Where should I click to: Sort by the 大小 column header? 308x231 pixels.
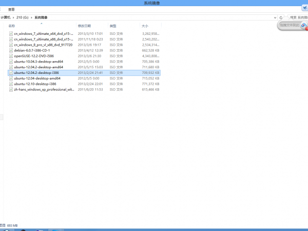pyautogui.click(x=145, y=26)
